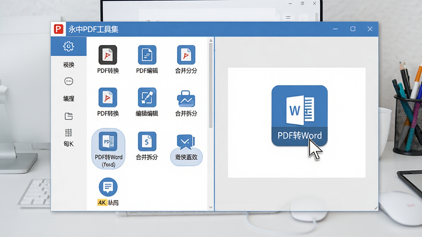Close the 永中PDF工具集 window
Viewport: 422px width, 237px height.
pyautogui.click(x=370, y=29)
